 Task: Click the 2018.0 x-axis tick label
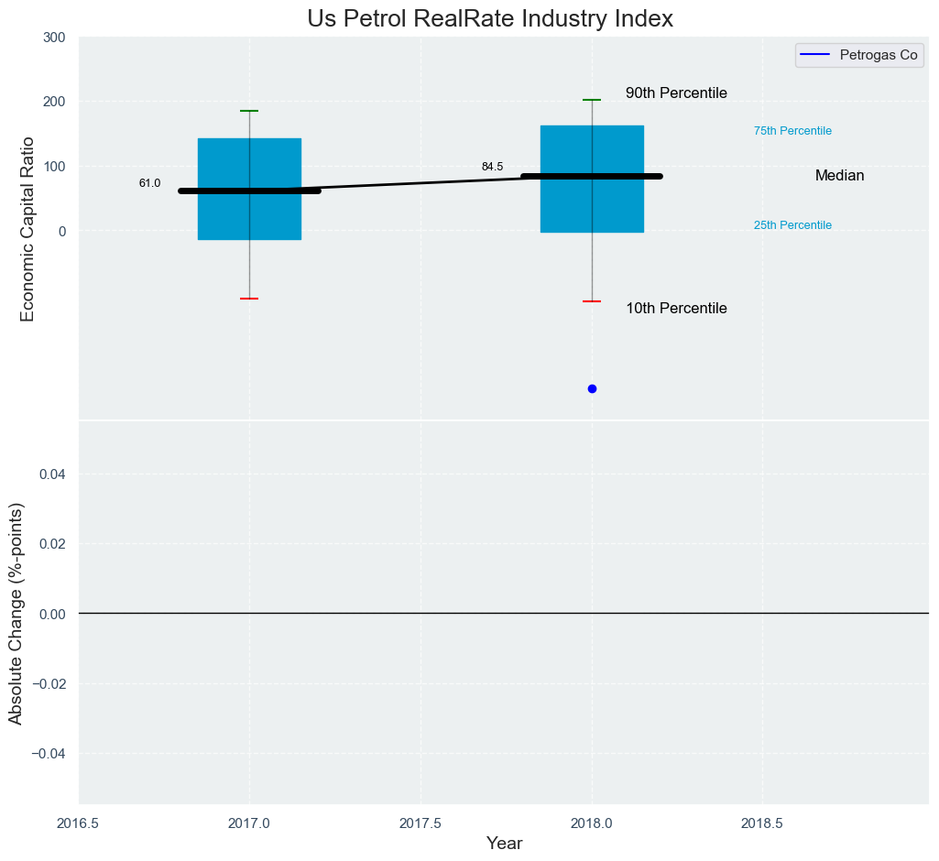(592, 823)
